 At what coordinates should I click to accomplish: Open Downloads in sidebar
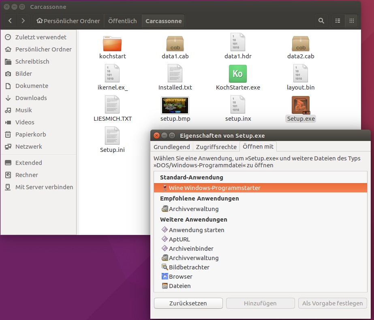38,98
